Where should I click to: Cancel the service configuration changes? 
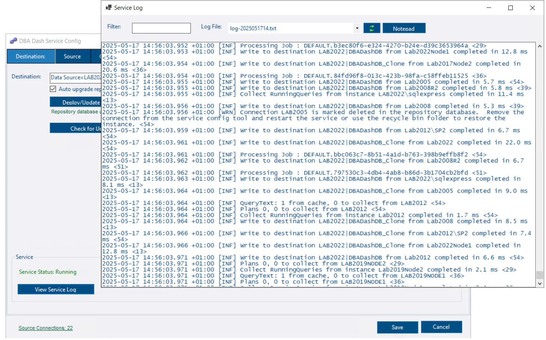(441, 327)
